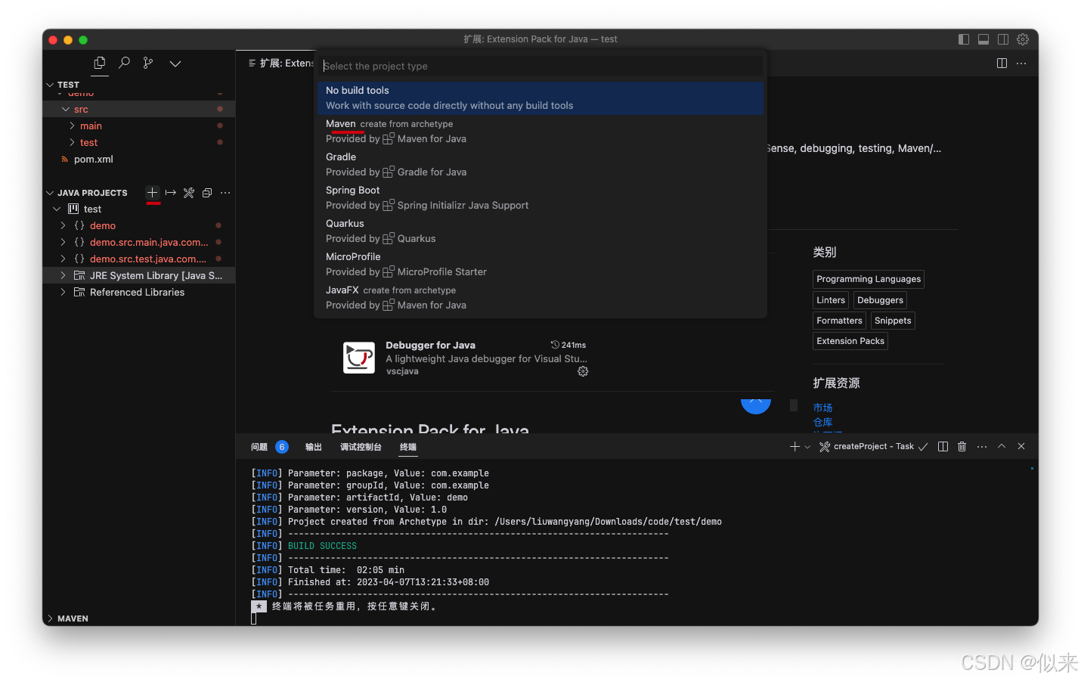Click the Snippets category tag

893,321
